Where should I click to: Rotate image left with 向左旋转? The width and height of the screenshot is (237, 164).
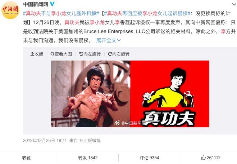coord(90,54)
